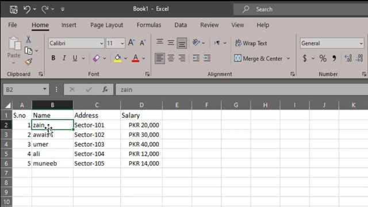Viewport: 368px width, 207px height.
Task: Select Top Align icon
Action: pyautogui.click(x=160, y=43)
